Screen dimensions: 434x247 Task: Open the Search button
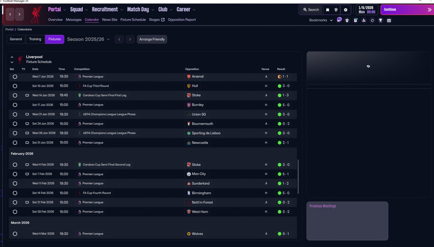coord(311,10)
